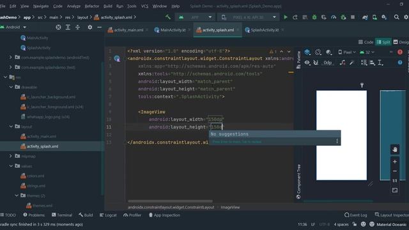
Task: Open the Android project view dropdown
Action: (x=13, y=27)
